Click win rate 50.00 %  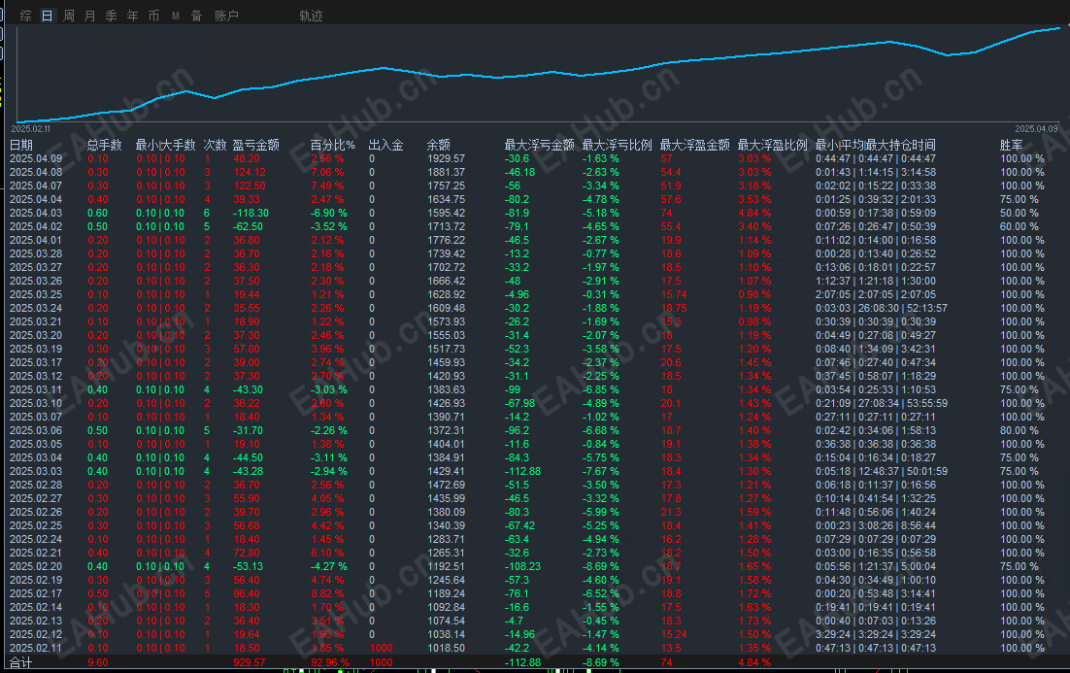point(1020,213)
